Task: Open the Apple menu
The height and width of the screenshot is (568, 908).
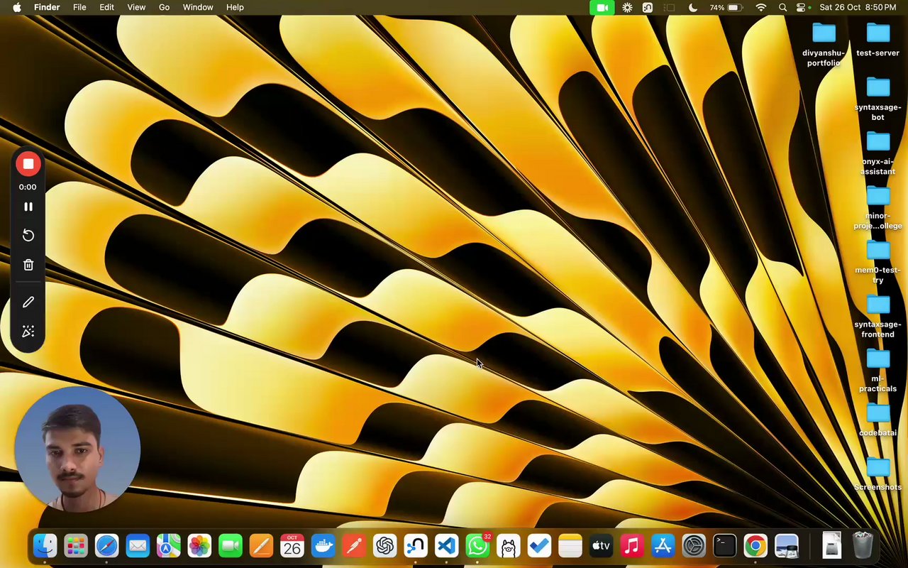Action: click(16, 7)
